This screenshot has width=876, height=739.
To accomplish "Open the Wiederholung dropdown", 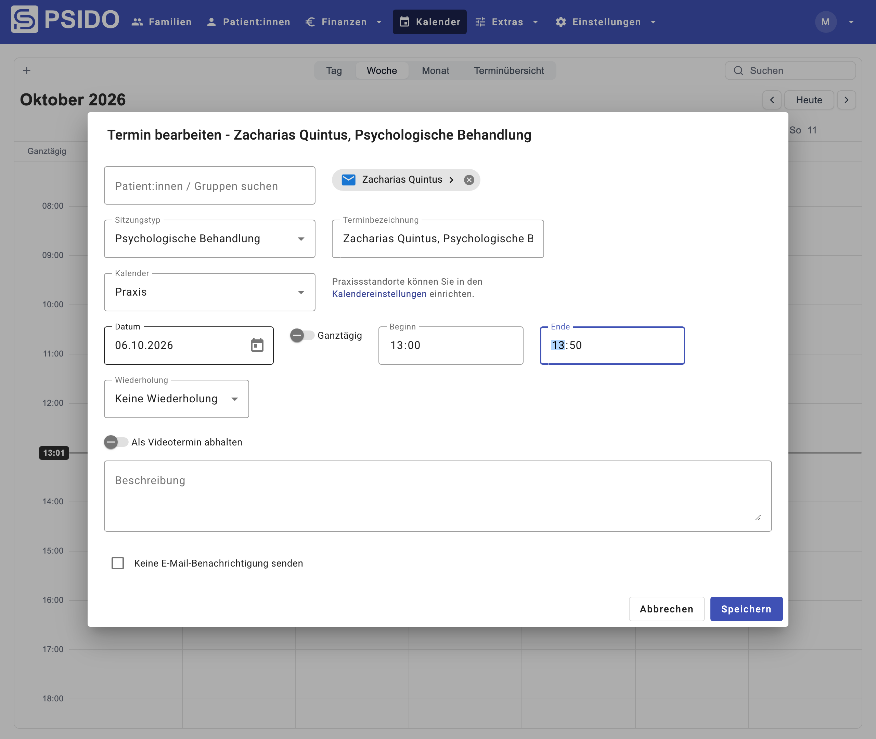I will coord(176,399).
